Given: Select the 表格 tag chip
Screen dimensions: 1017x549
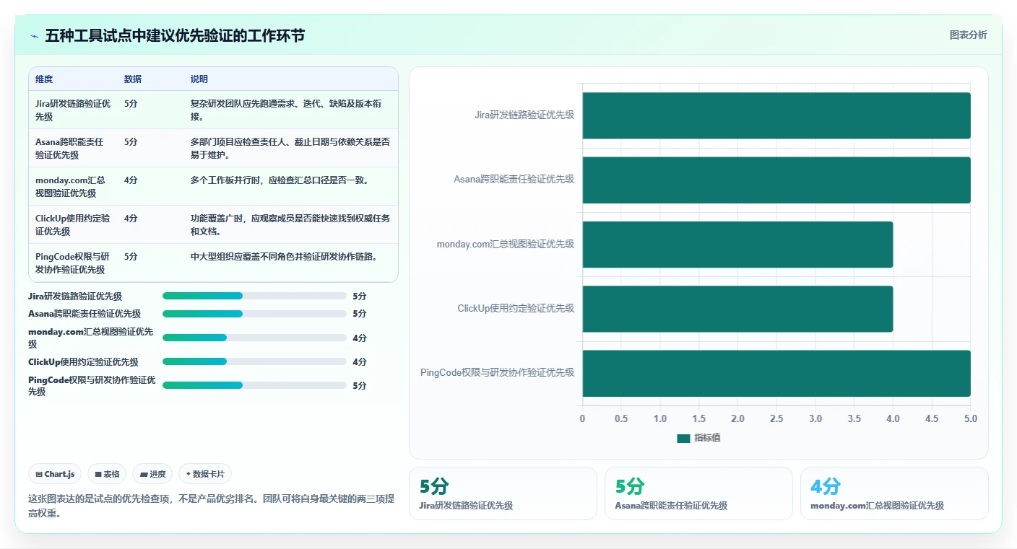Looking at the screenshot, I should 107,474.
